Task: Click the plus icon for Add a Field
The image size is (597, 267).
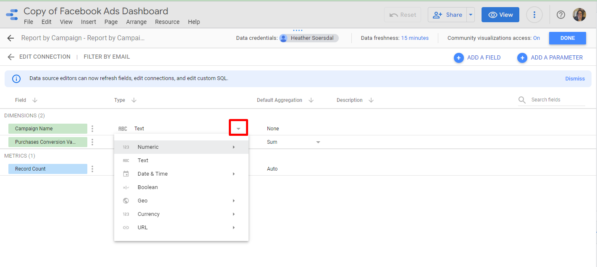Action: 458,58
